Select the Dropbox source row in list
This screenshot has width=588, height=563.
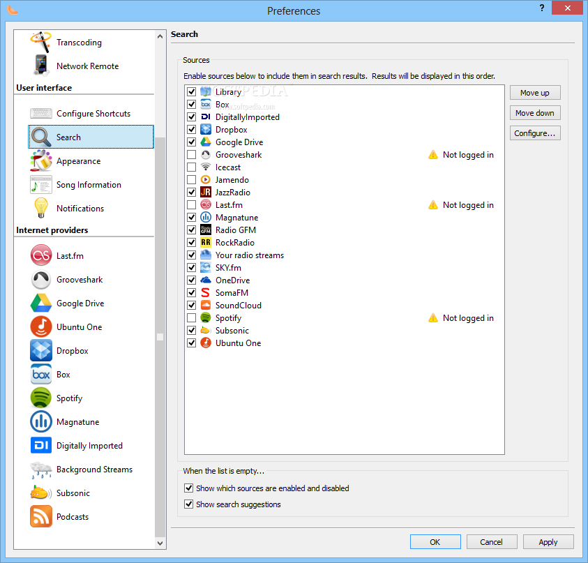[x=345, y=129]
